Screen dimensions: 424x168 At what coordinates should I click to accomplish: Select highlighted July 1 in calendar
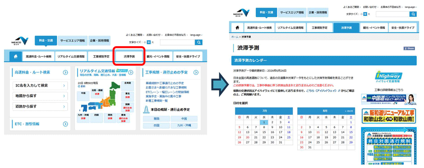(x=264, y=122)
